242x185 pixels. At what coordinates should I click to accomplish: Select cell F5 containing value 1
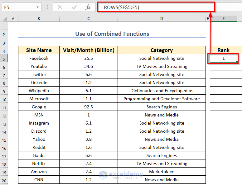coord(223,58)
